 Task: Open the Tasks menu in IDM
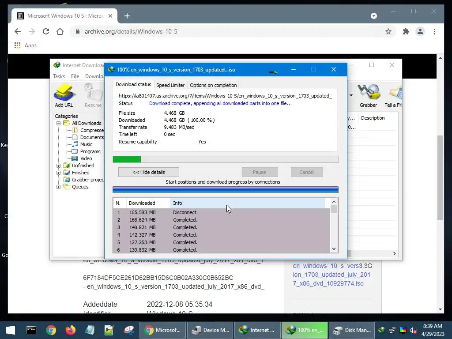pos(59,76)
